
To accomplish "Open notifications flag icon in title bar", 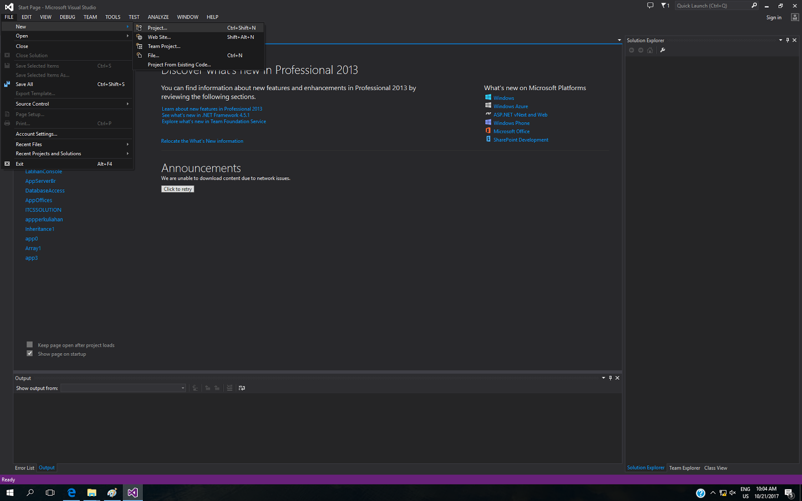I will pos(665,6).
